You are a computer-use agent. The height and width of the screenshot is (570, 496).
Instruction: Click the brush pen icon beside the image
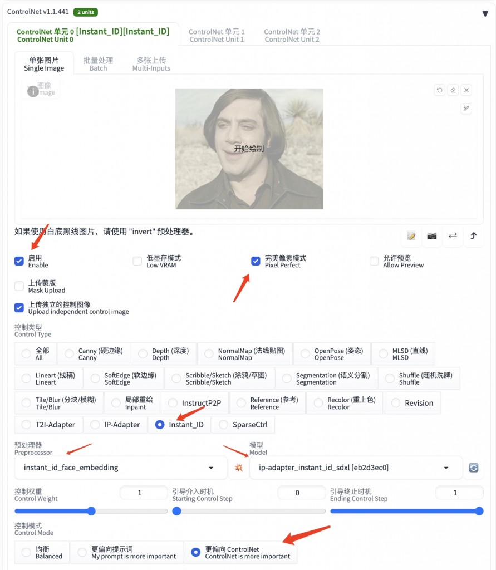coord(466,109)
